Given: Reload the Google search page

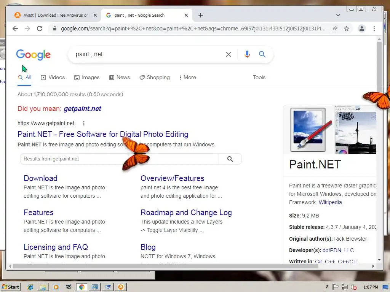Looking at the screenshot, I should (x=40, y=29).
